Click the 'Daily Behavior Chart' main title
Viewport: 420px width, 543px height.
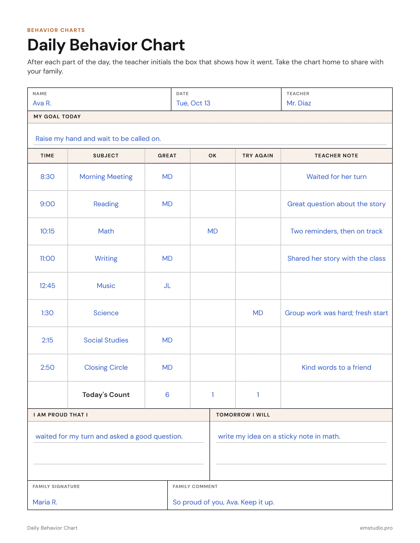(106, 45)
